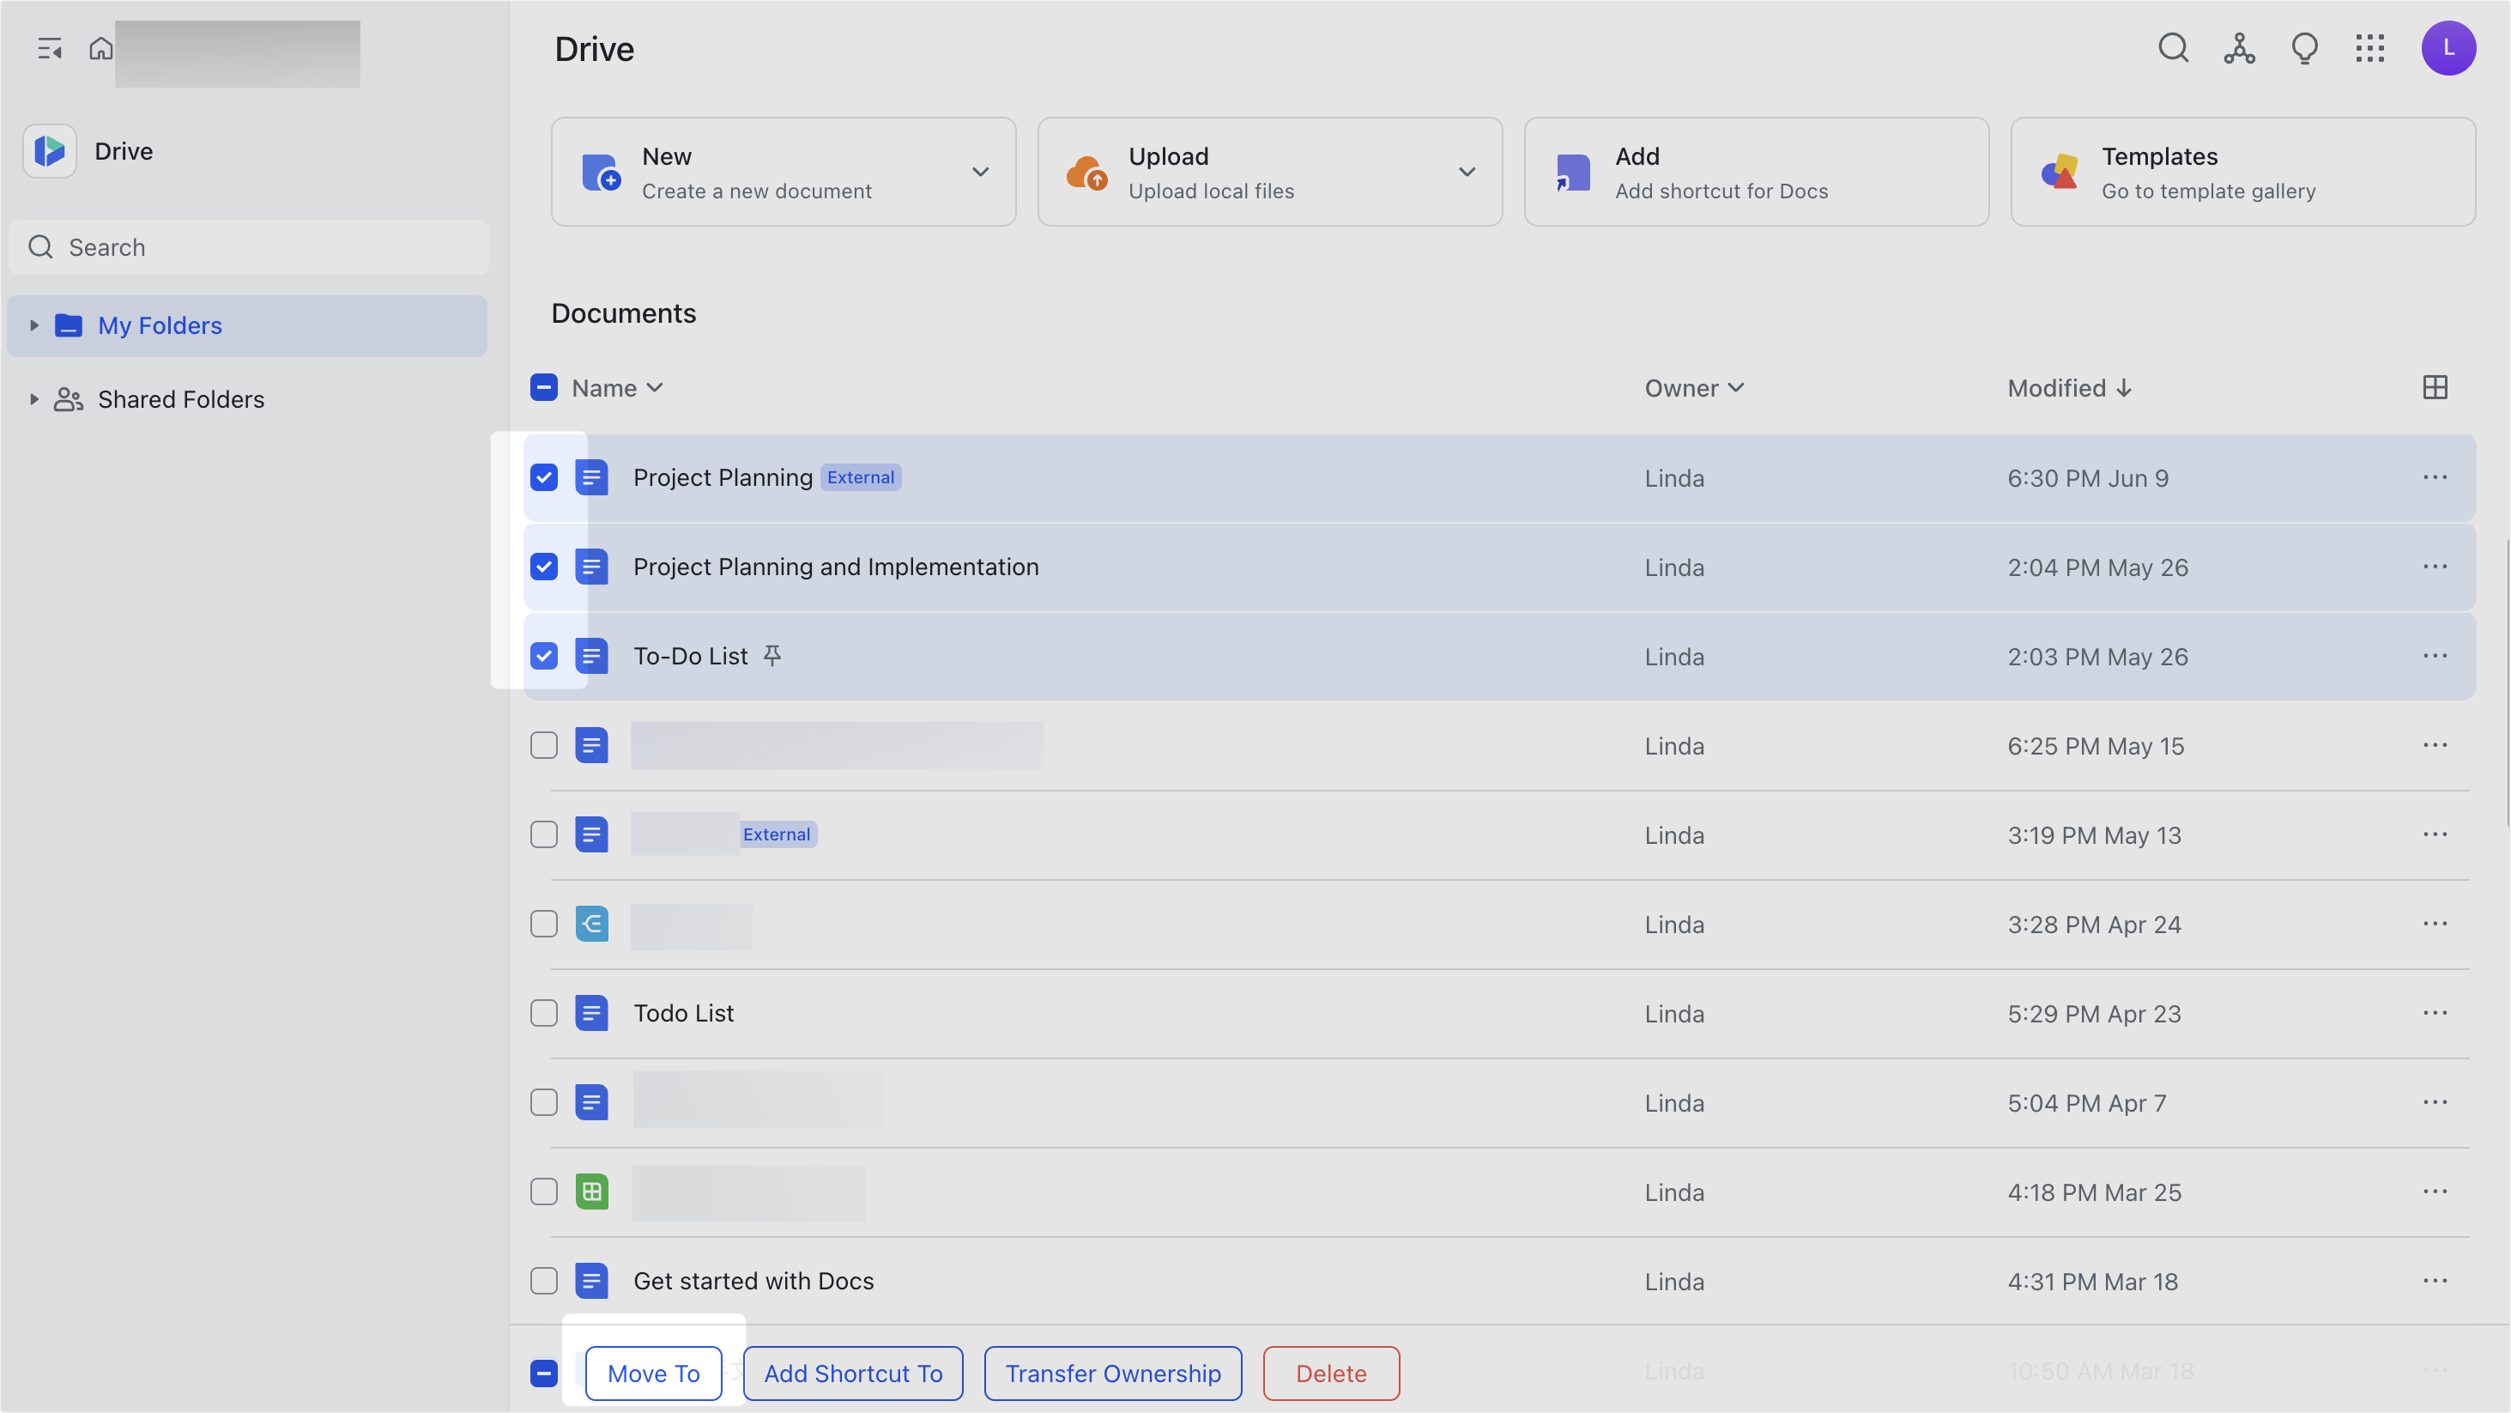Open more options for Get started with Docs

[2435, 1281]
